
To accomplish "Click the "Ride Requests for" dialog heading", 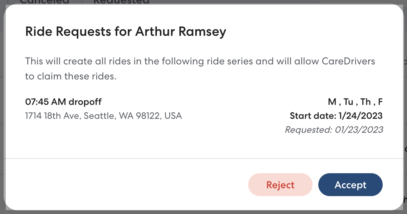I will pos(79,32).
